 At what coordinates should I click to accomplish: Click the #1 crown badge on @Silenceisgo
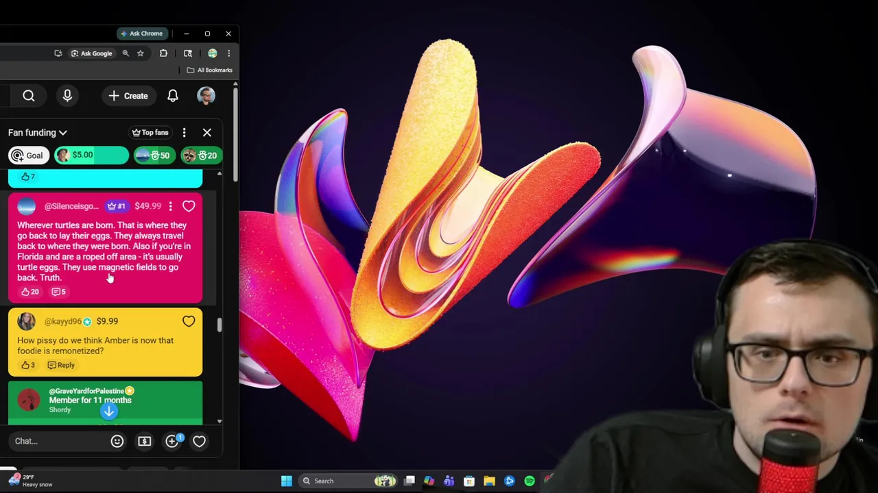pos(116,206)
